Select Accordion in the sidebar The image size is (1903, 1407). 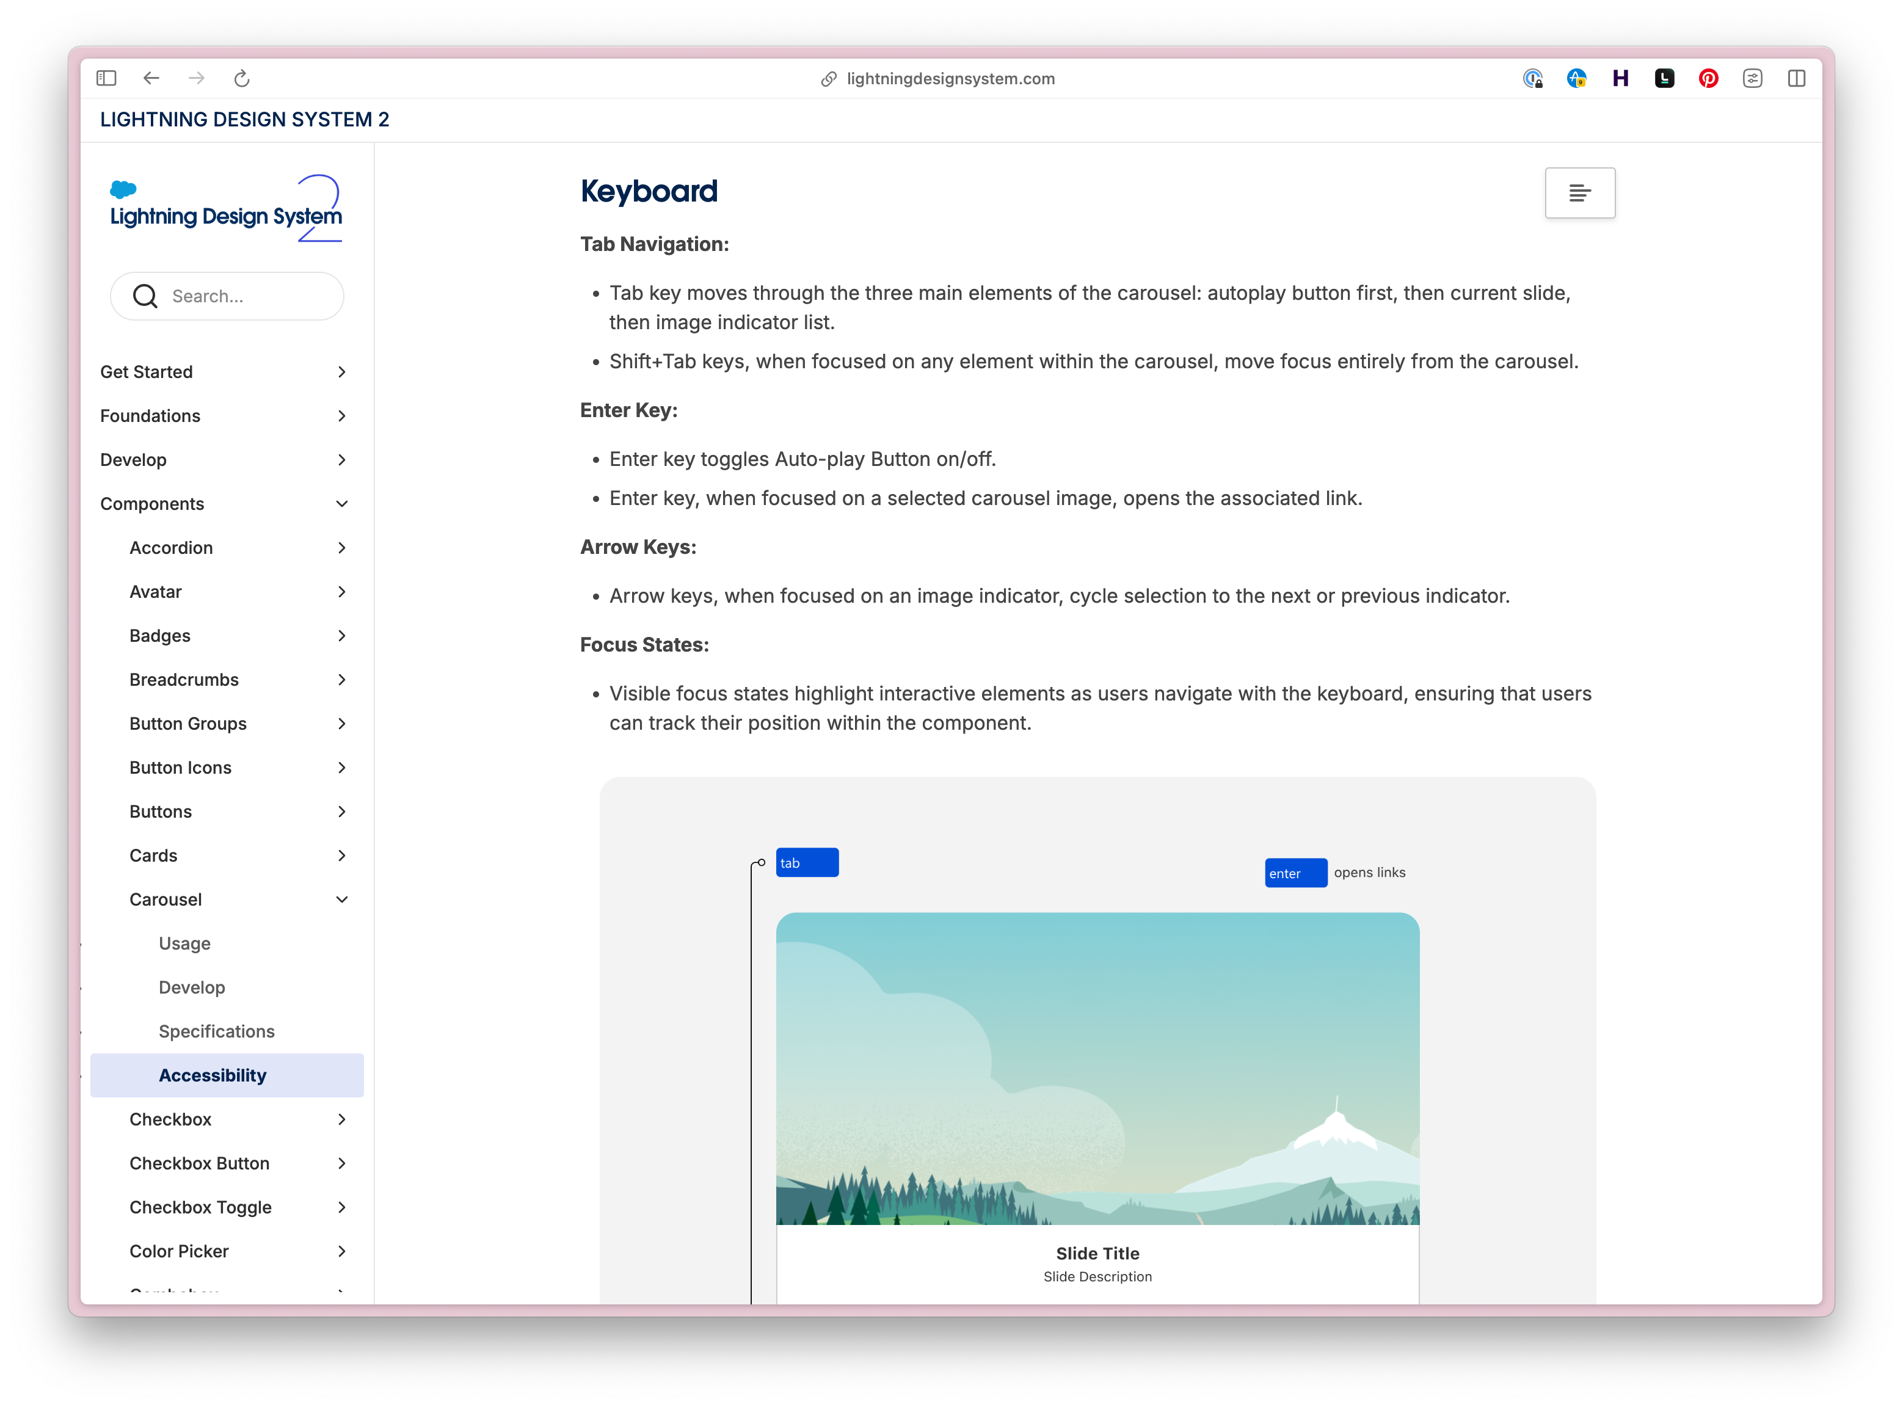tap(171, 548)
